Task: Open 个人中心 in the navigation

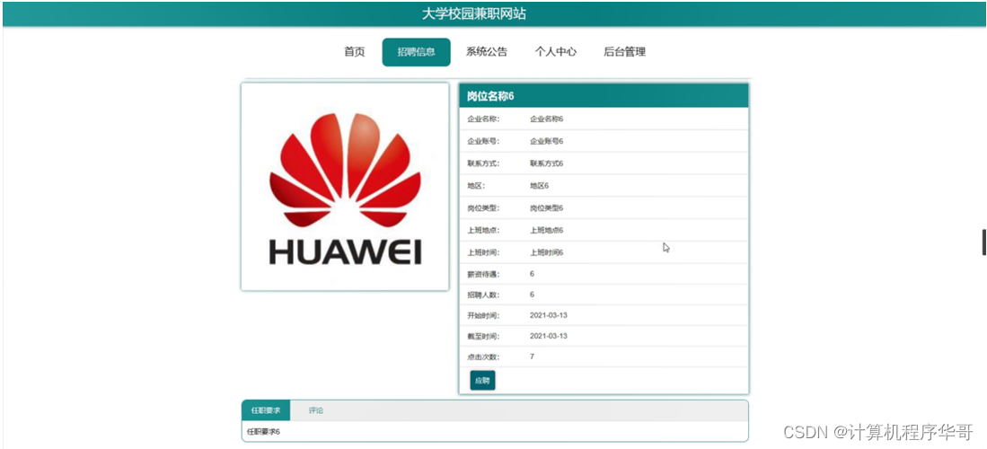Action: [x=556, y=52]
